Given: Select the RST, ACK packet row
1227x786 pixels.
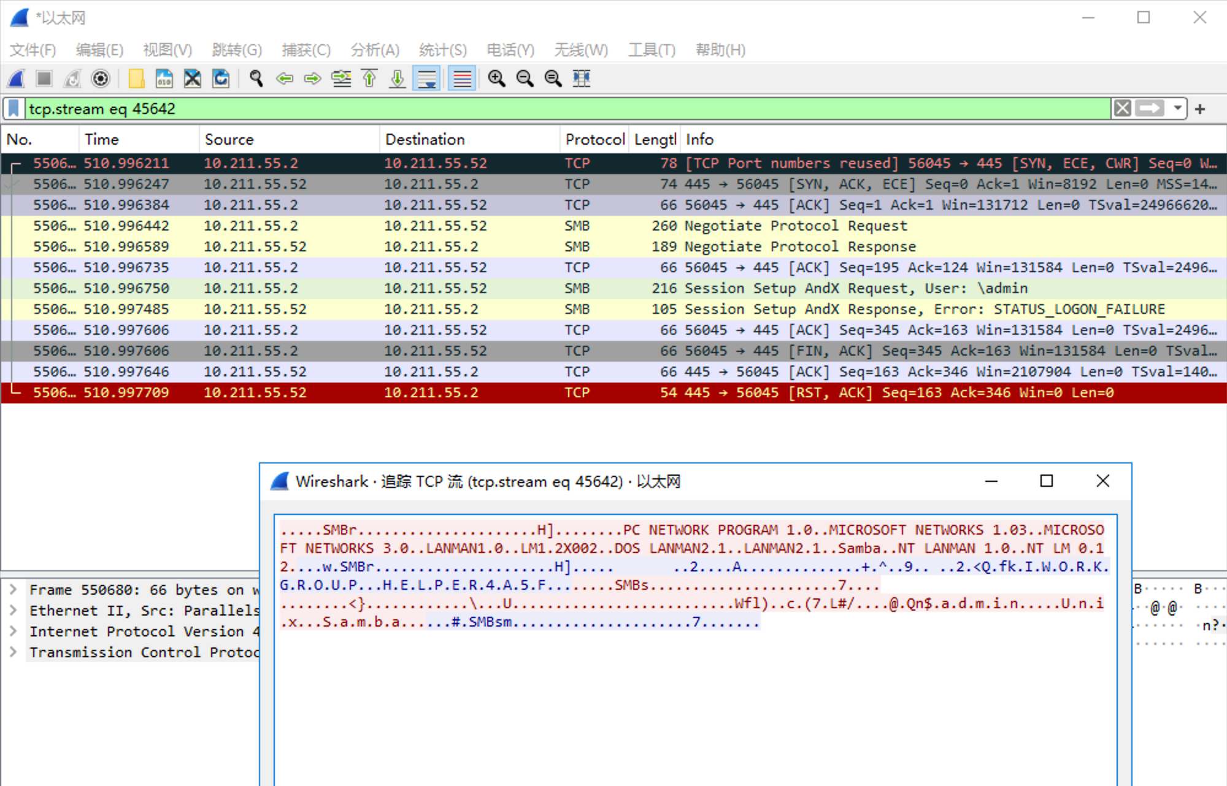Looking at the screenshot, I should pos(613,392).
